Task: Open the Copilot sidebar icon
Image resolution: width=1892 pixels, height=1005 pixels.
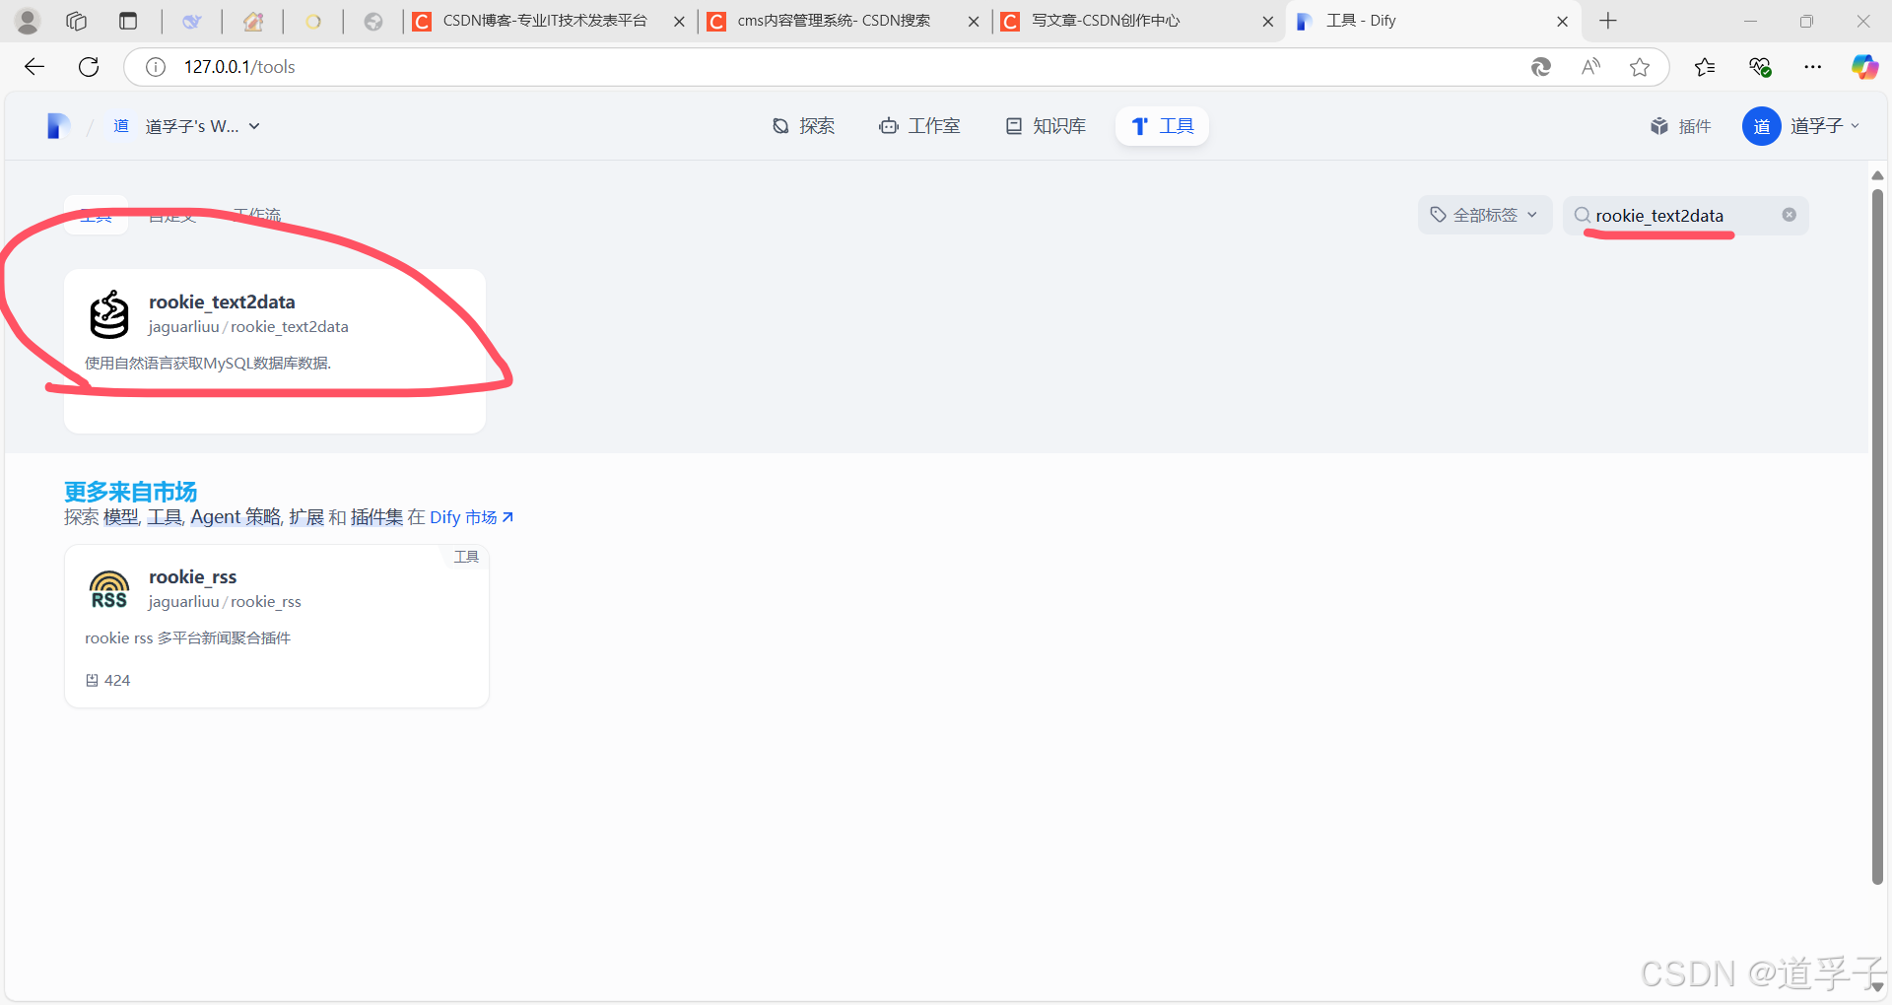Action: pos(1863,67)
